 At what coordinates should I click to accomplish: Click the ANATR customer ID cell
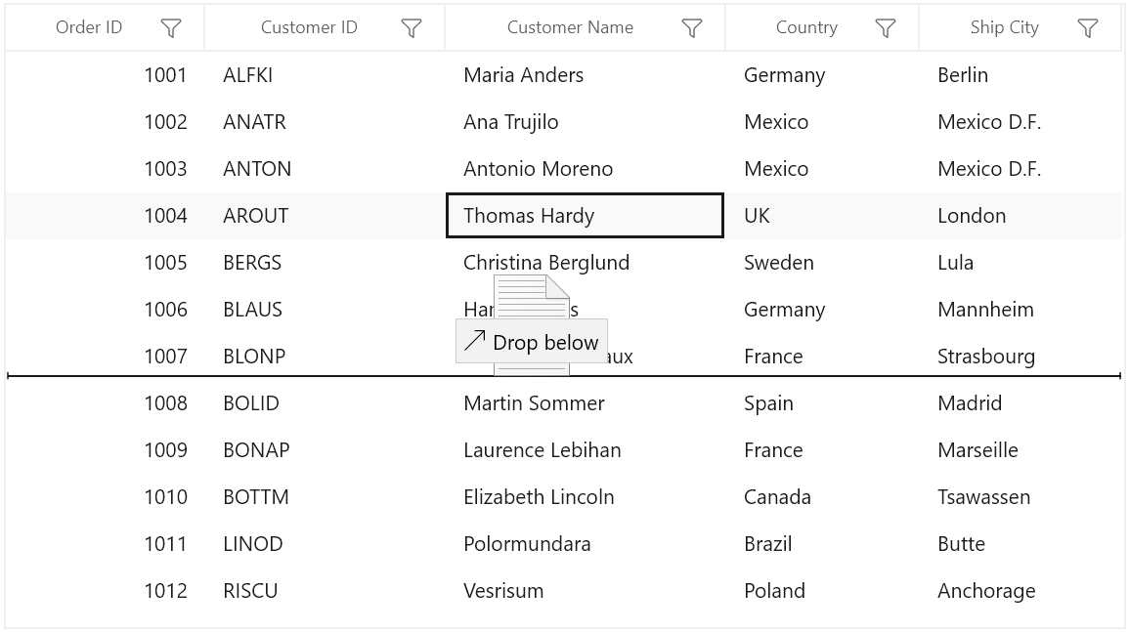click(x=325, y=122)
